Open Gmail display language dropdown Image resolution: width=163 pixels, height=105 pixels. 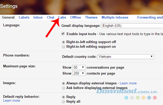point(132,26)
